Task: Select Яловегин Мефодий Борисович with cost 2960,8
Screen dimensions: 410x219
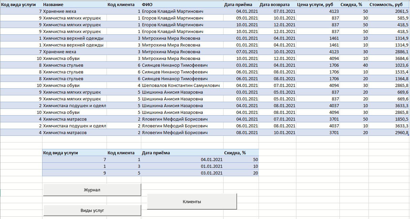Action: [x=182, y=133]
